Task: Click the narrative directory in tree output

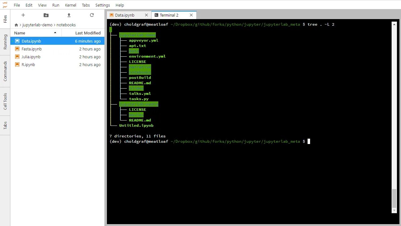Action: 140,67
